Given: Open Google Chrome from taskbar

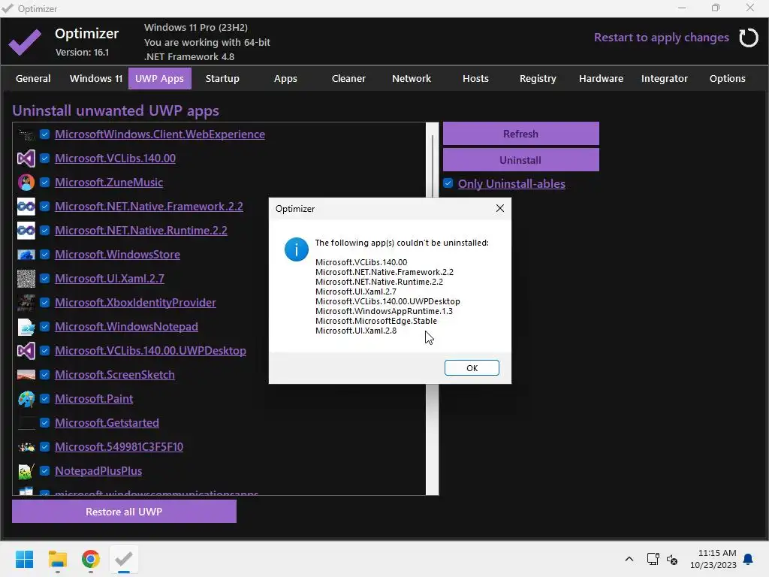Looking at the screenshot, I should click(x=91, y=559).
